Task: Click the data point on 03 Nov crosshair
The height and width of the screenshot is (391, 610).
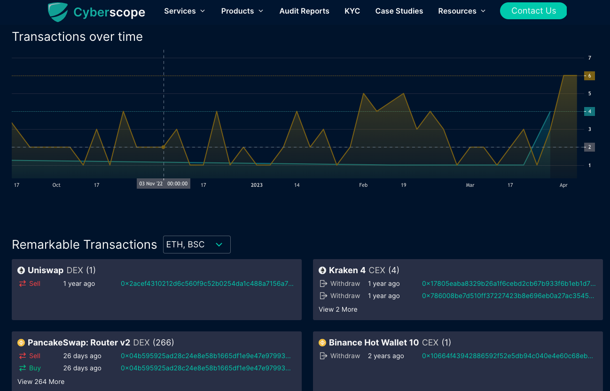Action: (164, 147)
